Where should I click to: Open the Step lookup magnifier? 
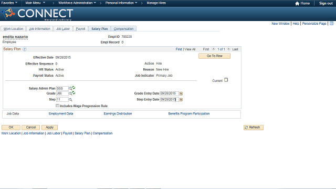point(70,100)
